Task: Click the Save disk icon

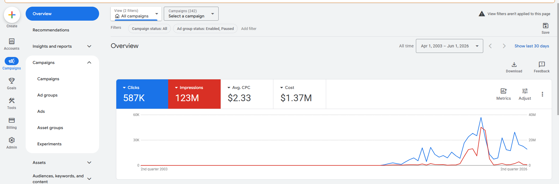Action: tap(546, 26)
